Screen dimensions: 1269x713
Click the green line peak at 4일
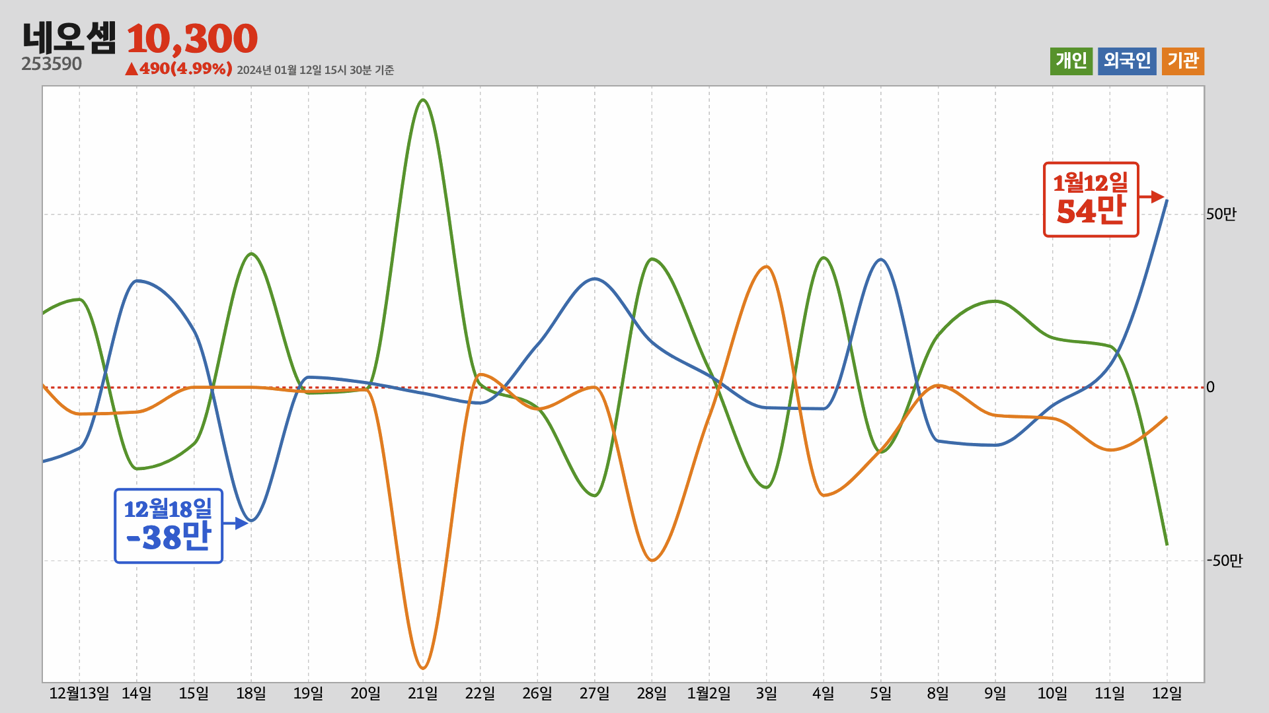tap(824, 257)
